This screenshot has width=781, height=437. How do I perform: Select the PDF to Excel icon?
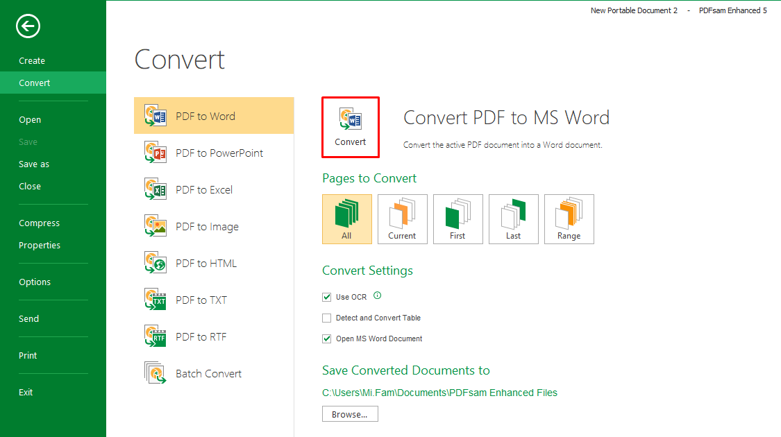click(x=156, y=189)
